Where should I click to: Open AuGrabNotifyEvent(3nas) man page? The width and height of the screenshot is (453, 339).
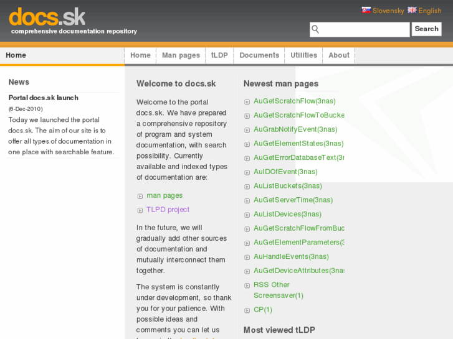click(295, 129)
